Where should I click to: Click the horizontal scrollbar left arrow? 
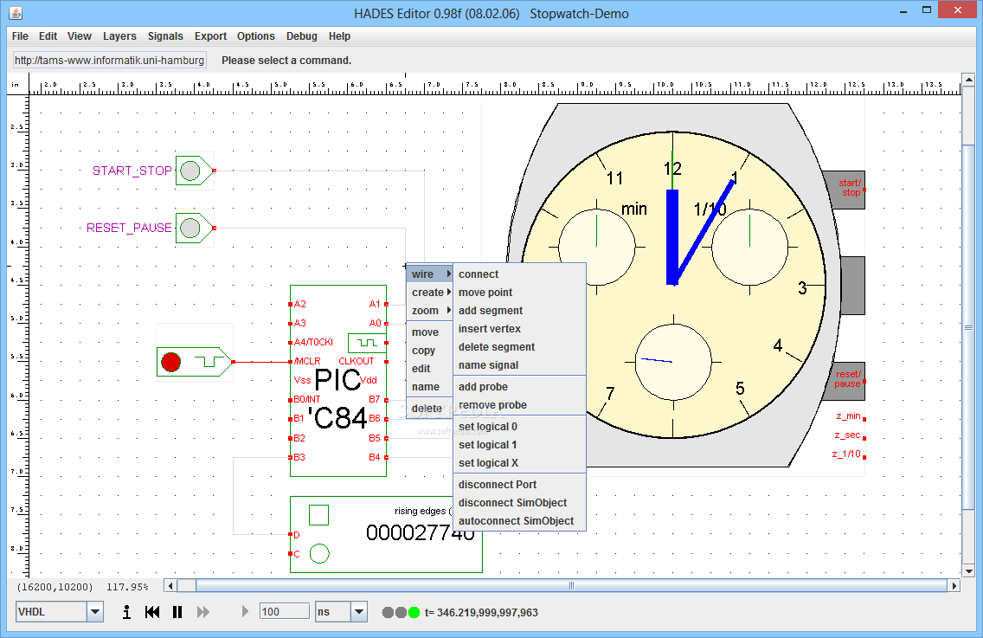tap(170, 586)
